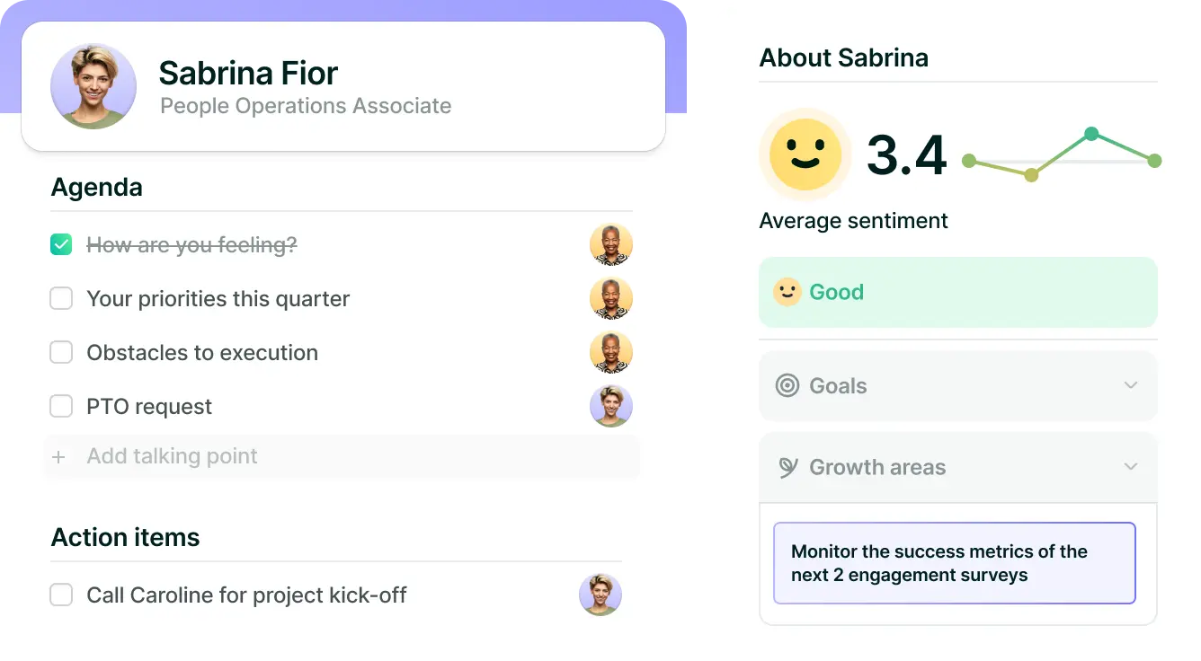Click the highest point on sentiment trend line

(x=1091, y=134)
